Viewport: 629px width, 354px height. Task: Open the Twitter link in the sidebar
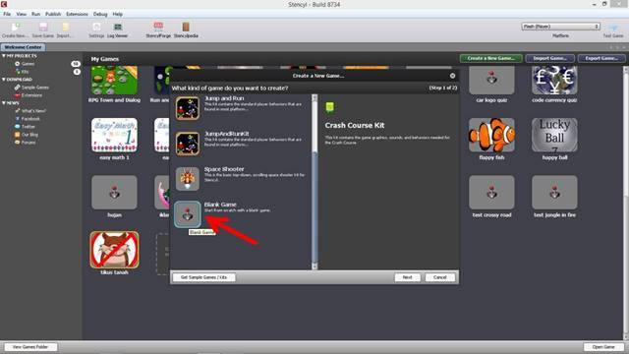click(29, 127)
